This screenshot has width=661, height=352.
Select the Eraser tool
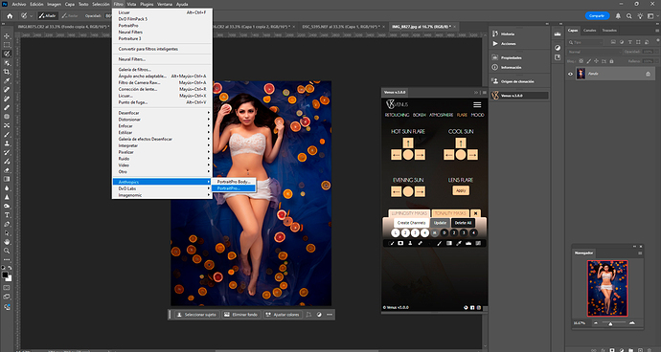[x=7, y=170]
